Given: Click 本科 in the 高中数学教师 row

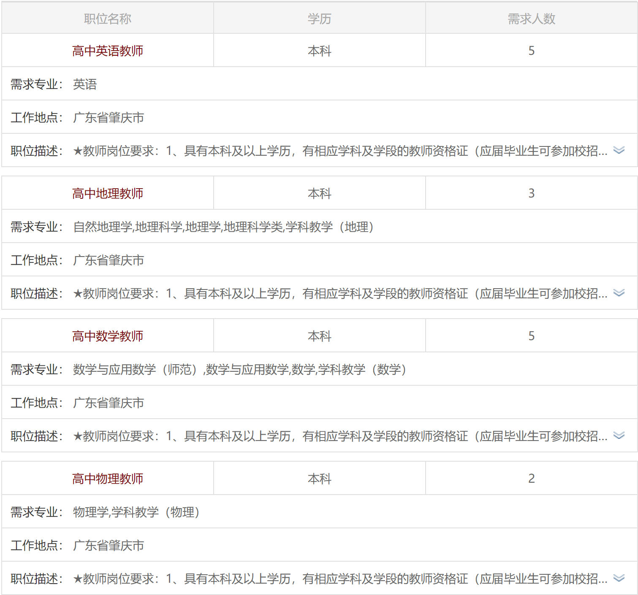Looking at the screenshot, I should click(319, 336).
